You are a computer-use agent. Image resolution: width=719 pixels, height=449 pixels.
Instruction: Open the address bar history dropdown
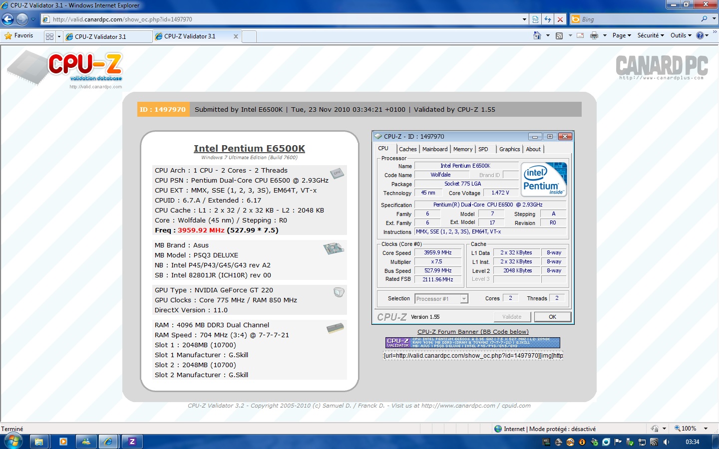pos(524,19)
